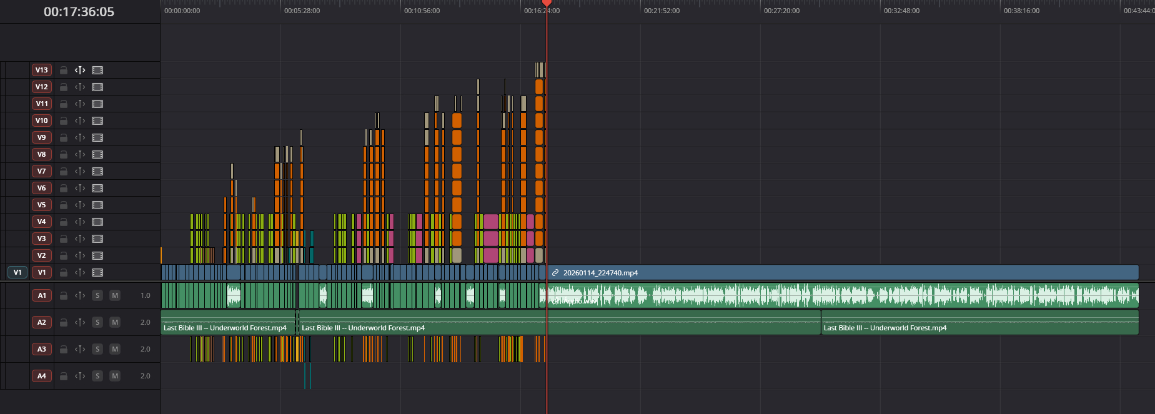The width and height of the screenshot is (1155, 414).
Task: Solo the A3 audio track
Action: 97,349
